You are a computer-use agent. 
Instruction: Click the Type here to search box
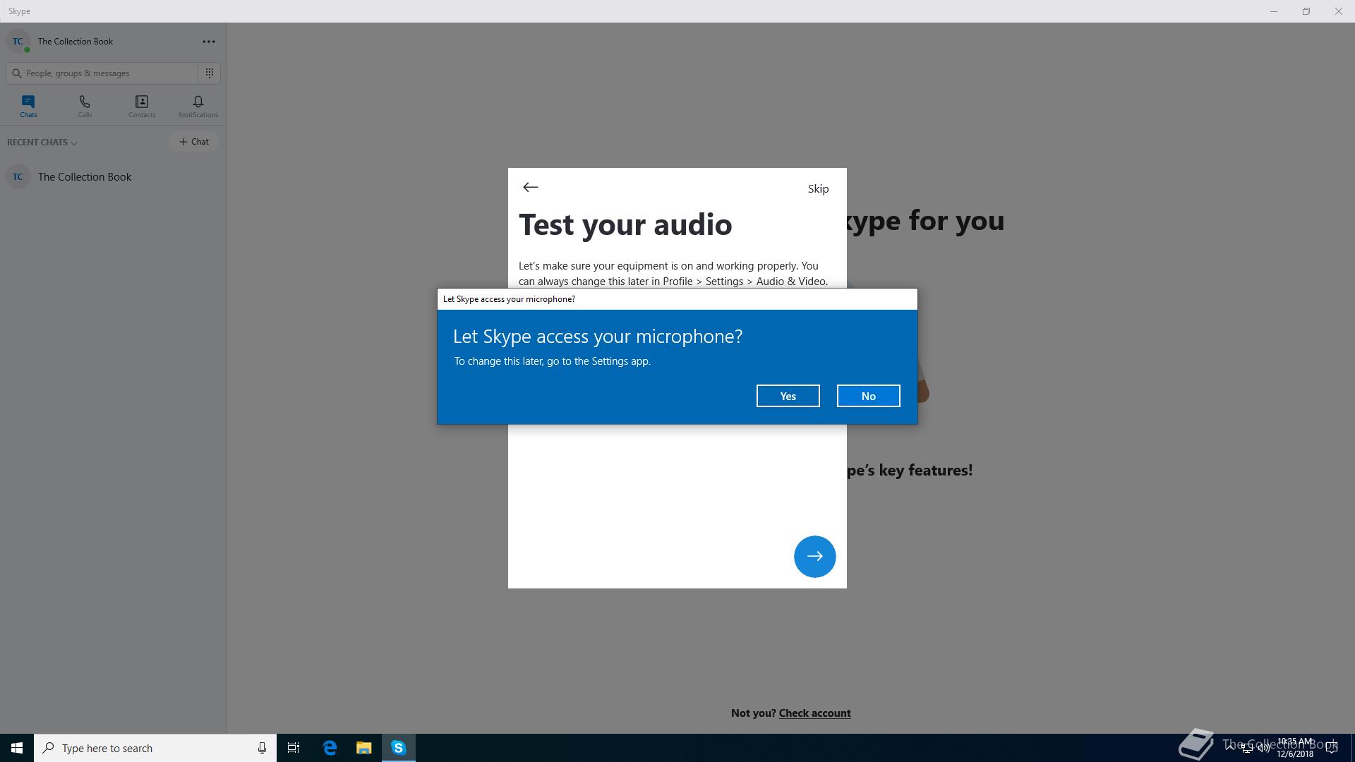pyautogui.click(x=155, y=748)
